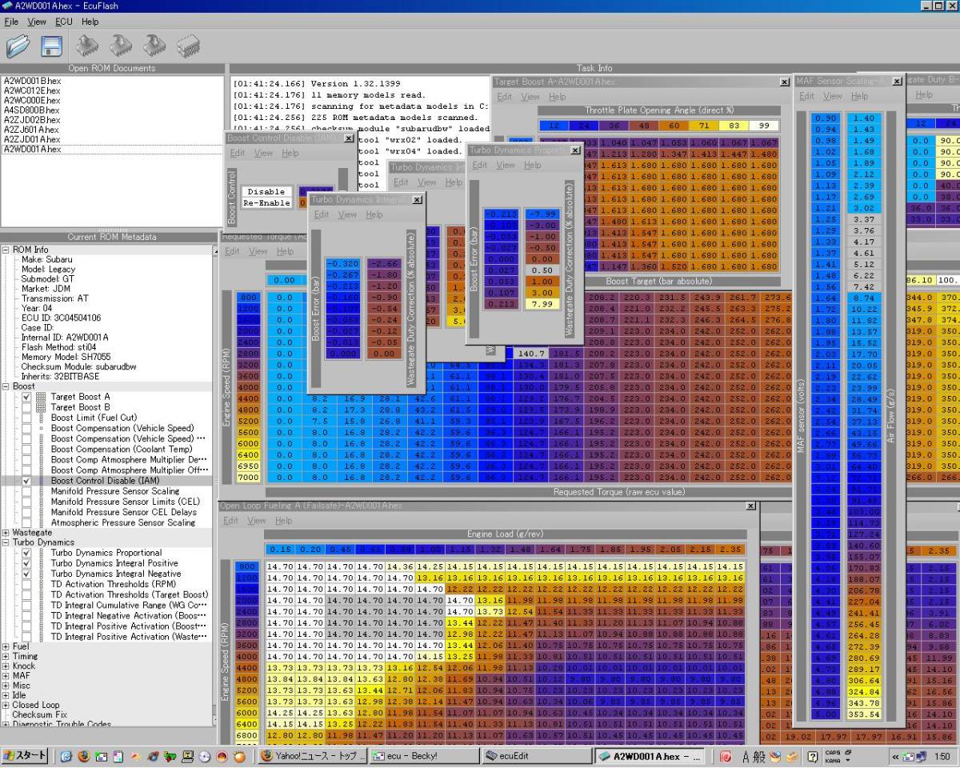The height and width of the screenshot is (768, 960).
Task: Click the fourth ECU chip toolbar icon
Action: tap(188, 46)
